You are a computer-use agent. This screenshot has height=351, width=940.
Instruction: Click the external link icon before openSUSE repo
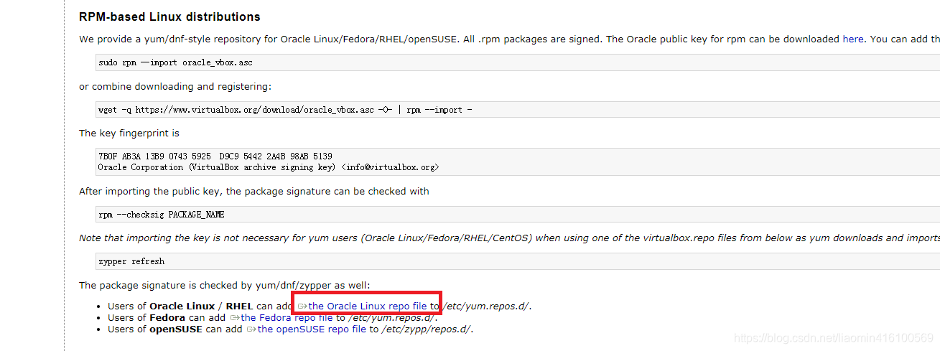251,329
